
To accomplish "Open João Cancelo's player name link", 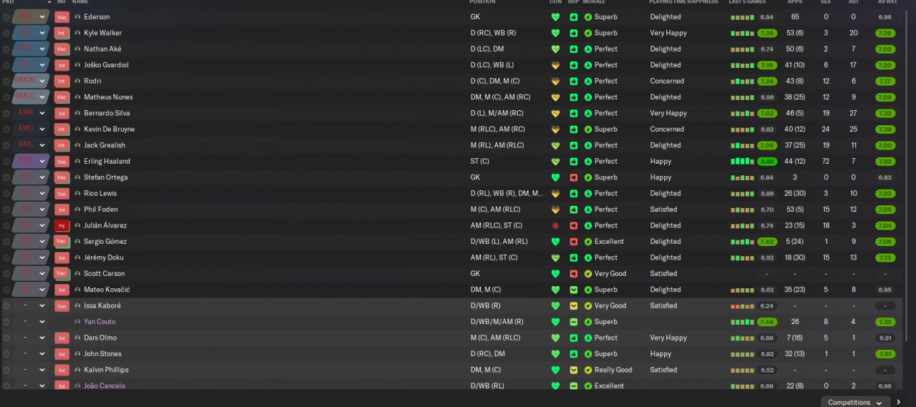I will pyautogui.click(x=104, y=386).
